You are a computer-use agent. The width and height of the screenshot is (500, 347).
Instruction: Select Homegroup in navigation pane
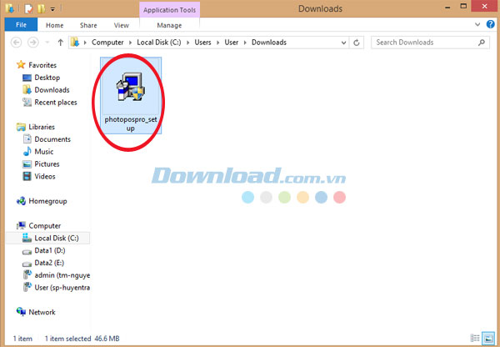click(x=47, y=201)
